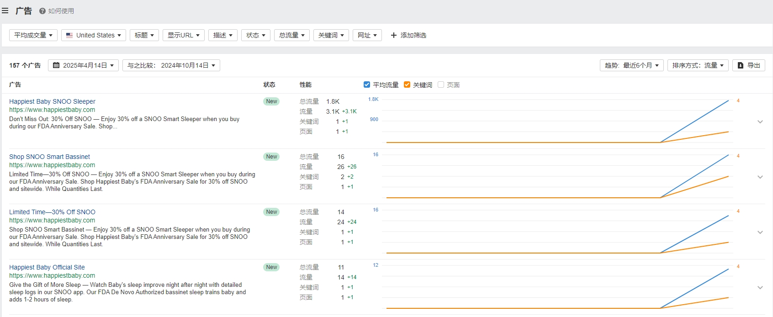The width and height of the screenshot is (773, 317).
Task: Click the New badge for Happiest Baby SNOO Sleeper
Action: click(271, 101)
